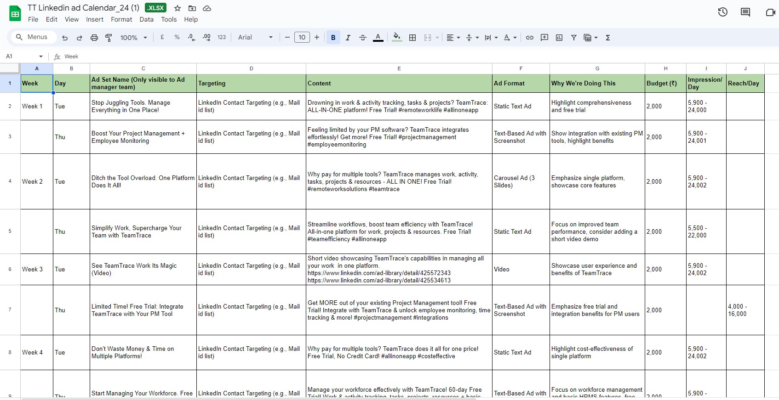Open the Format menu
This screenshot has width=779, height=400.
click(x=121, y=19)
